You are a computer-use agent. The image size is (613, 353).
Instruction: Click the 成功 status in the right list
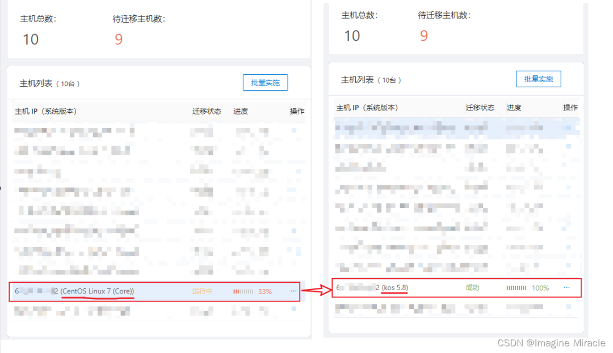point(472,288)
